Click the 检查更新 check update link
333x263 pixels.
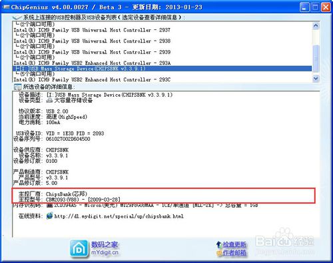(234, 245)
